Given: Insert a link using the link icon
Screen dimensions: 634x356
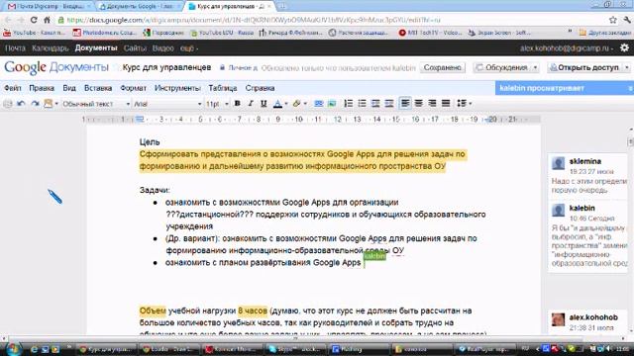Looking at the screenshot, I should (x=319, y=104).
